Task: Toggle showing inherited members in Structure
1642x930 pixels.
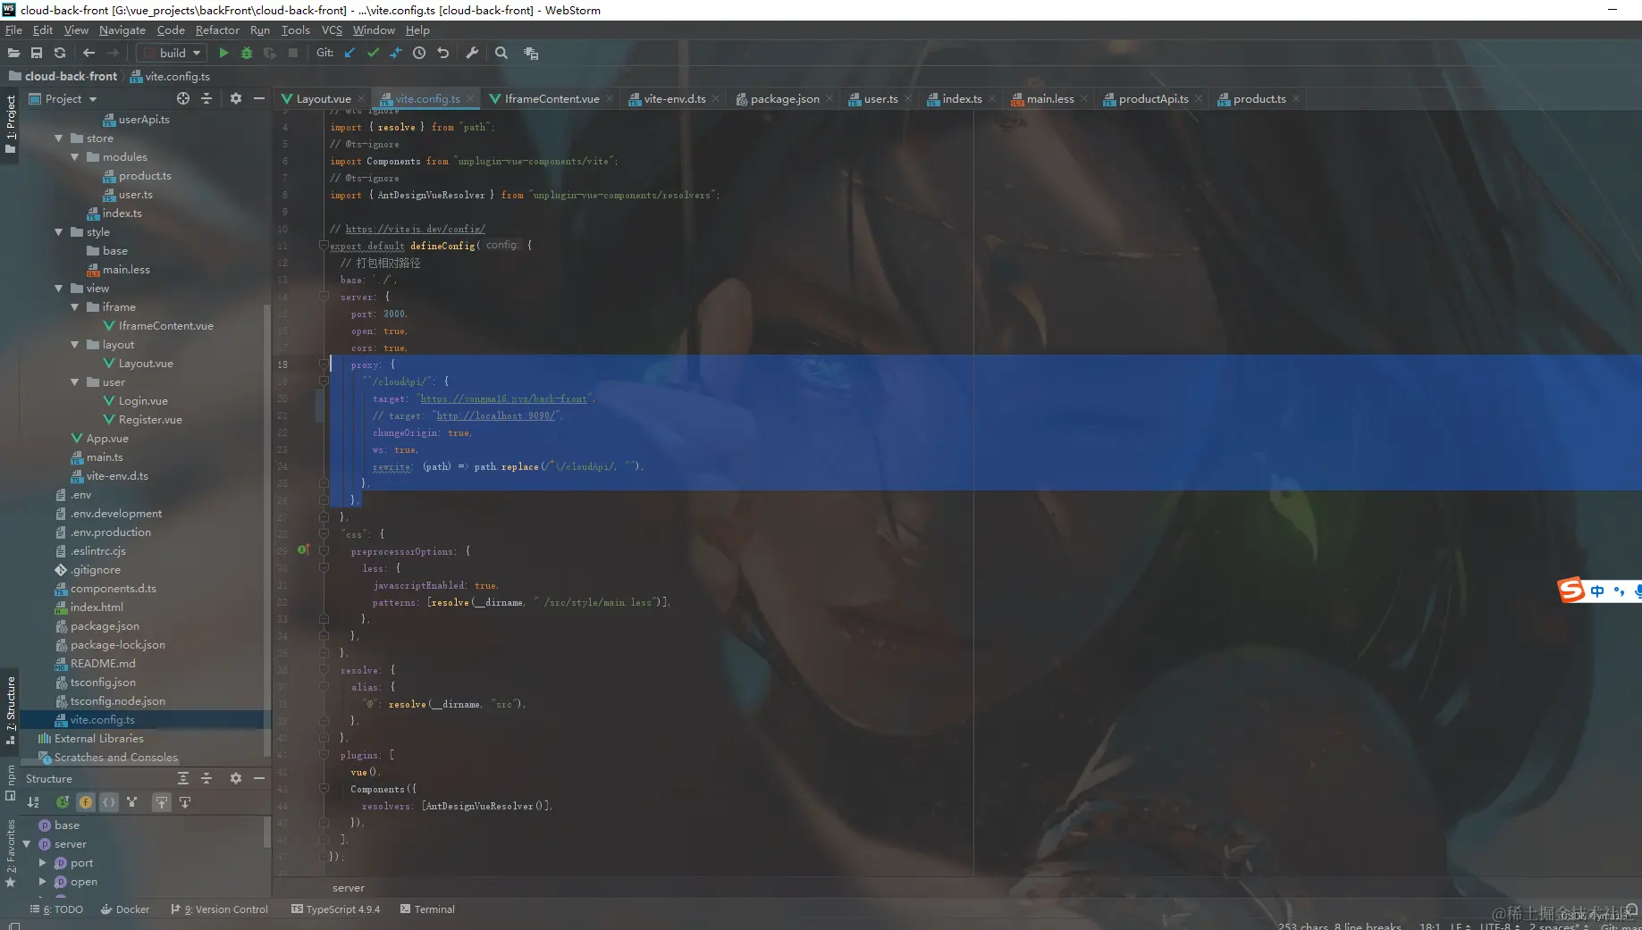Action: pyautogui.click(x=62, y=802)
